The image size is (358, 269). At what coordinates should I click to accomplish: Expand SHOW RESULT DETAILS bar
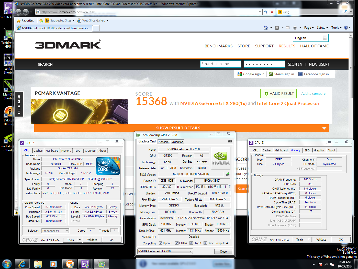181,128
